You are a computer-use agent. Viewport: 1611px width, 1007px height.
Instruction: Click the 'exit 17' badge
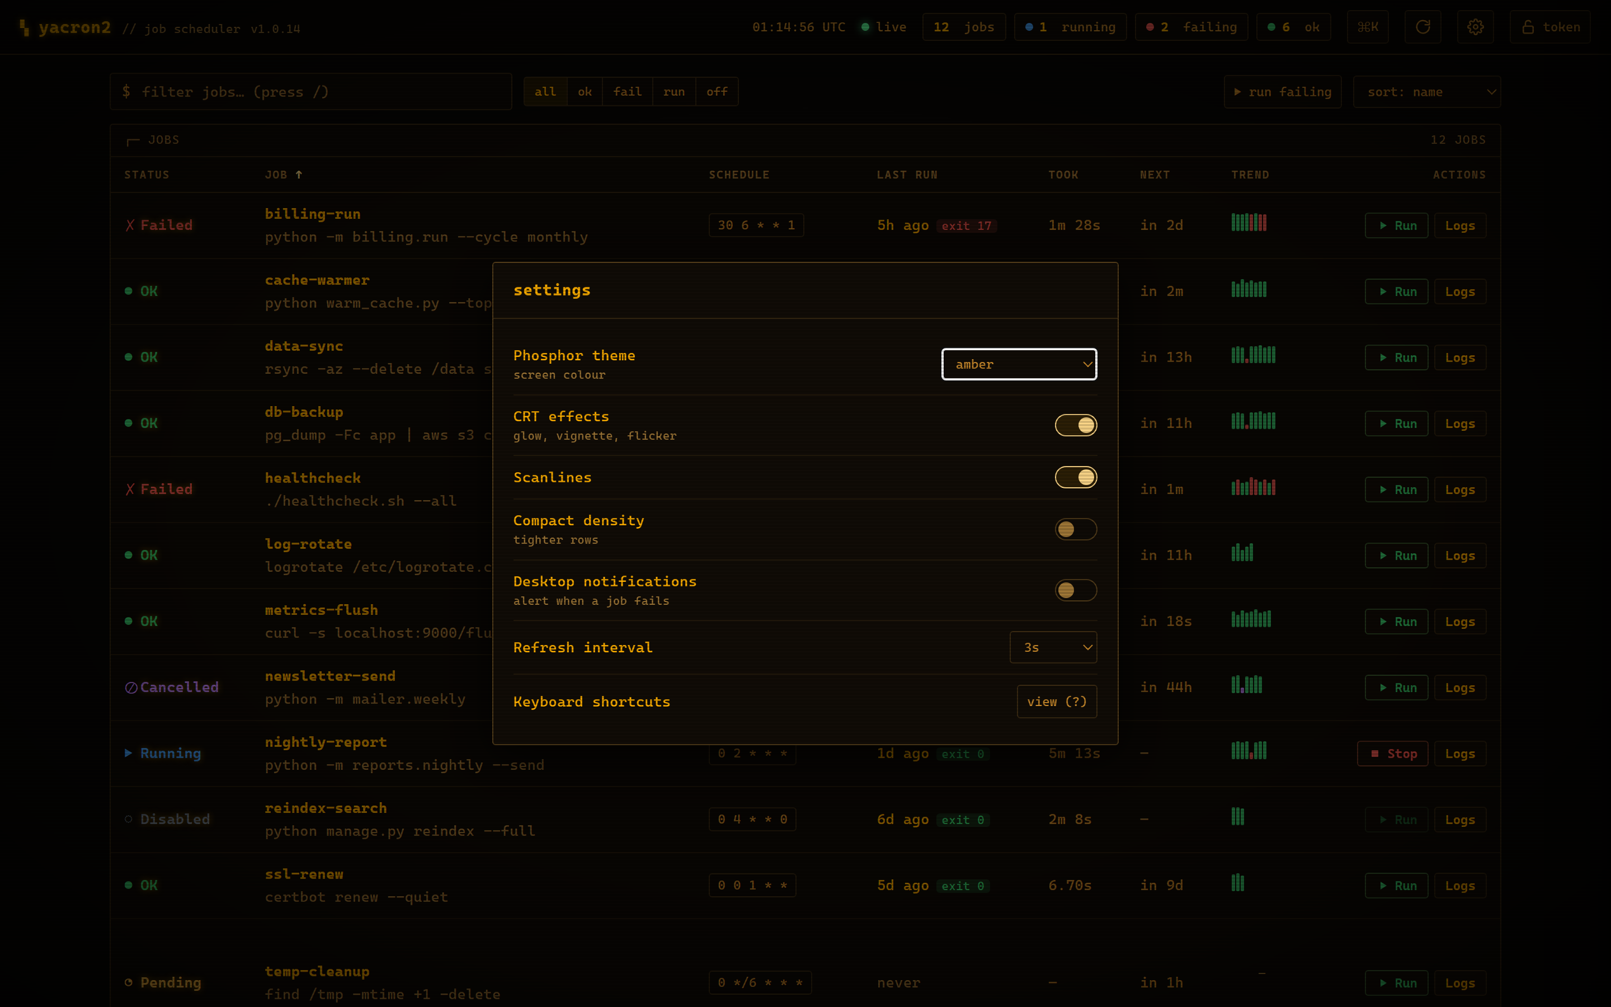967,226
